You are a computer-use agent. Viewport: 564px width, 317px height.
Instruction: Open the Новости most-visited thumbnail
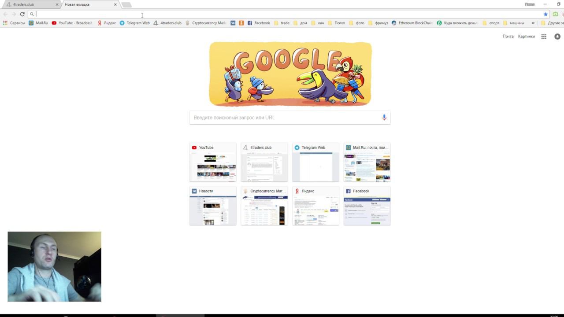tap(213, 206)
